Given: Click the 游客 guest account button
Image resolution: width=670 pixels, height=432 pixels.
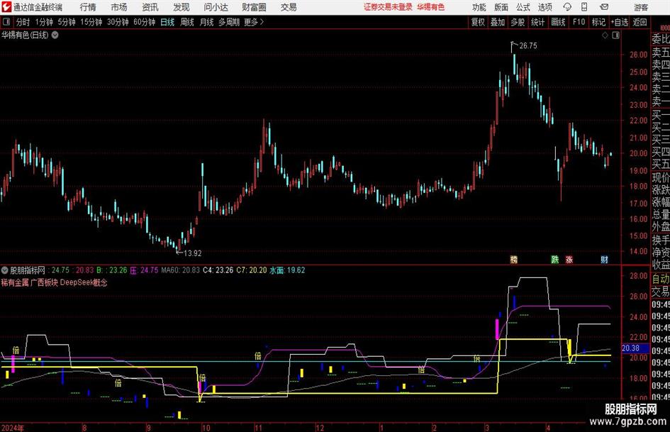Looking at the screenshot, I should [640, 7].
